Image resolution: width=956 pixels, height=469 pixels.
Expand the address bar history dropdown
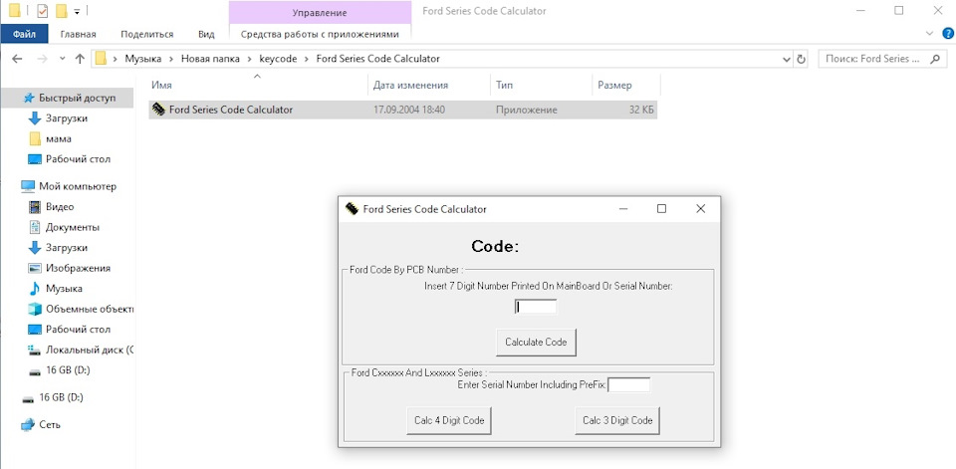pos(786,59)
